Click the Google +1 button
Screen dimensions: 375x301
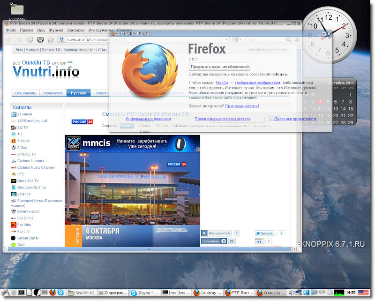tap(259, 241)
